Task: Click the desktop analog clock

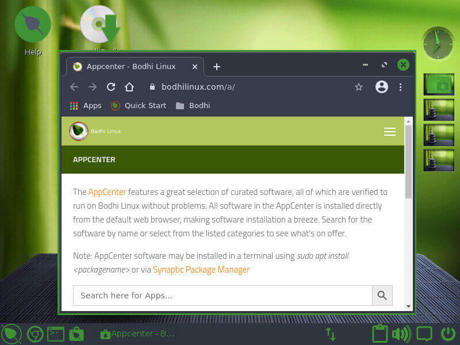Action: 438,44
